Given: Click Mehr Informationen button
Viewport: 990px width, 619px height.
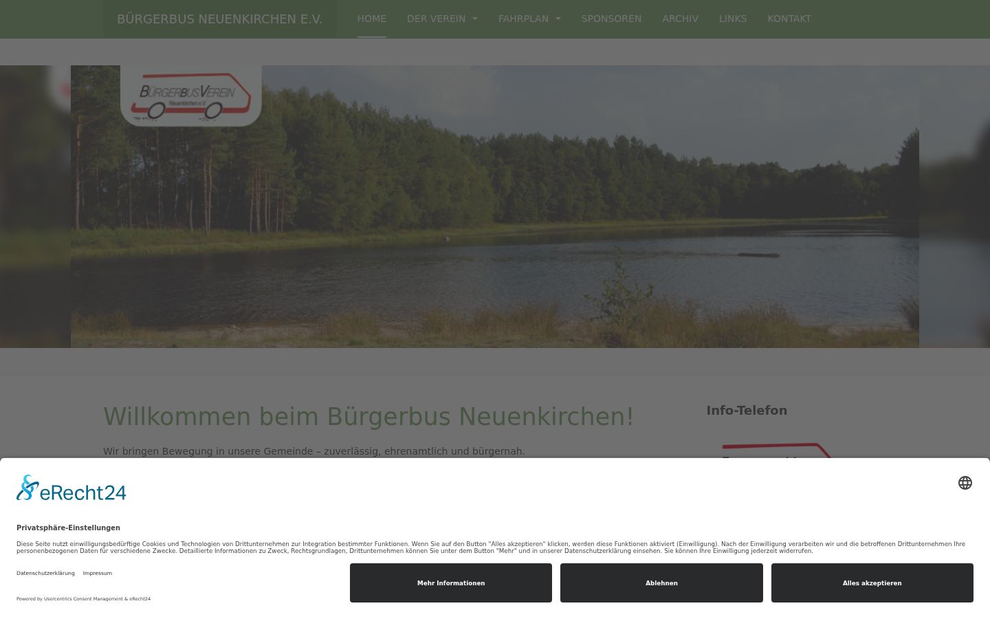Looking at the screenshot, I should click(x=451, y=583).
